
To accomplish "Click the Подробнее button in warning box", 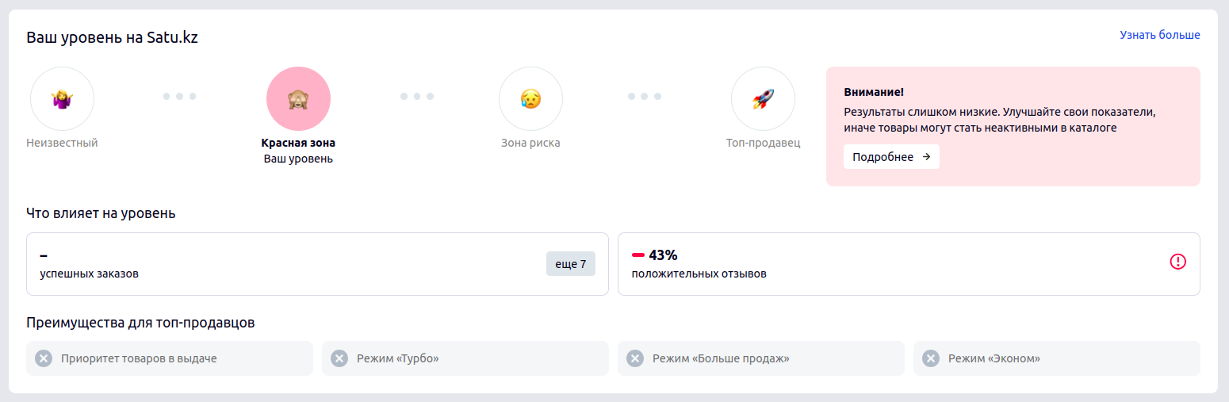I will pyautogui.click(x=891, y=157).
